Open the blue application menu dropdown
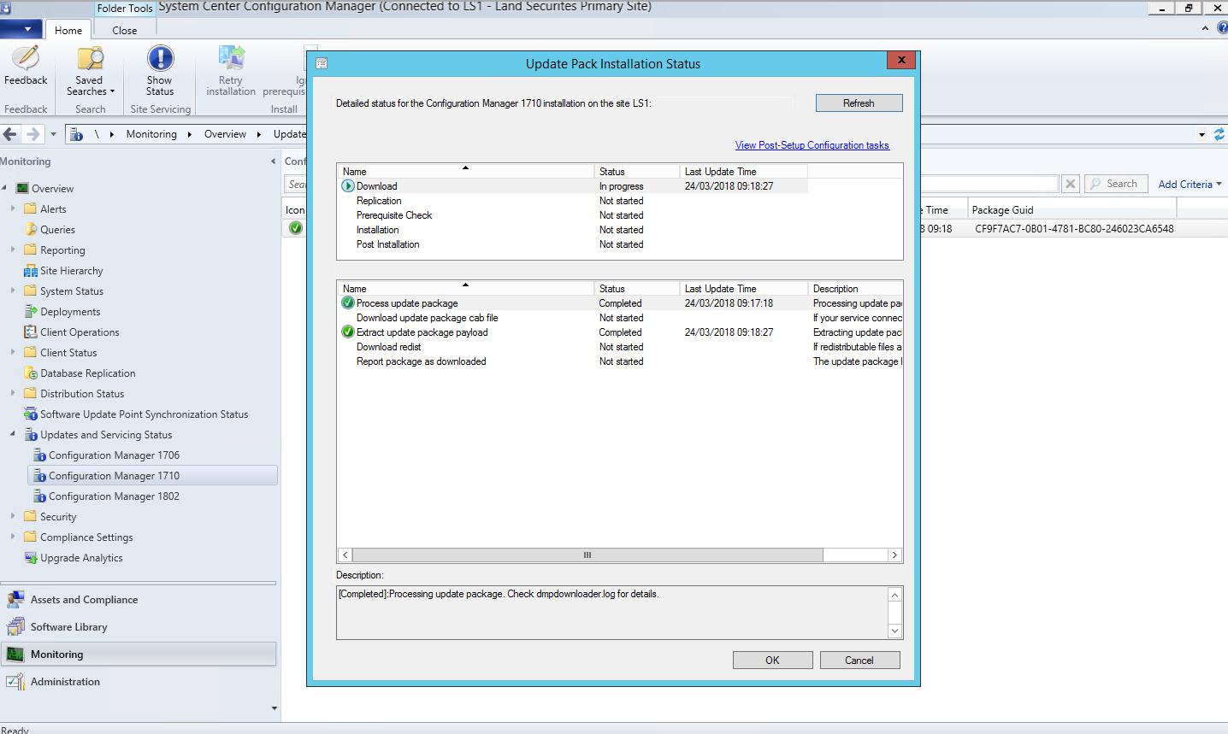 coord(21,29)
